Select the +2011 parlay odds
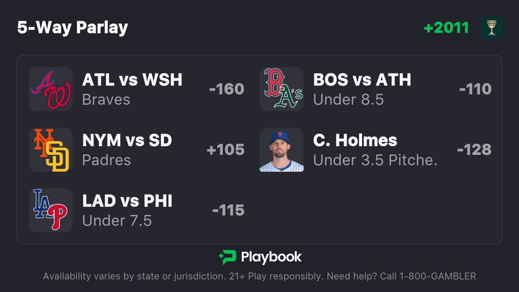The image size is (519, 292). [x=446, y=28]
